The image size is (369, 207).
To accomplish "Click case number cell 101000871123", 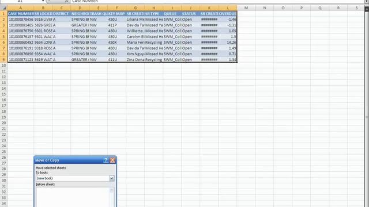I will (x=21, y=60).
